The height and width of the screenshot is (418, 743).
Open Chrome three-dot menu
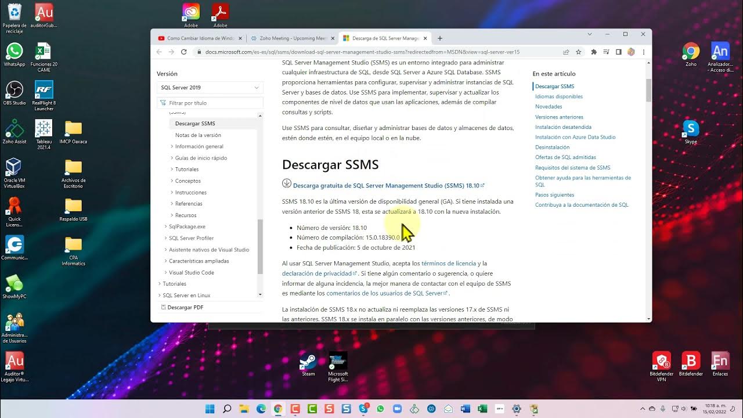[x=643, y=52]
